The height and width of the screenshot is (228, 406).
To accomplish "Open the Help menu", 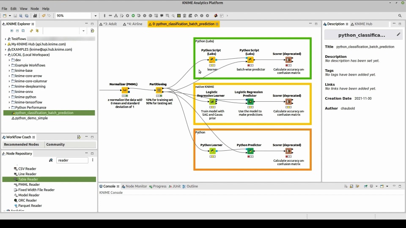I will click(x=46, y=8).
